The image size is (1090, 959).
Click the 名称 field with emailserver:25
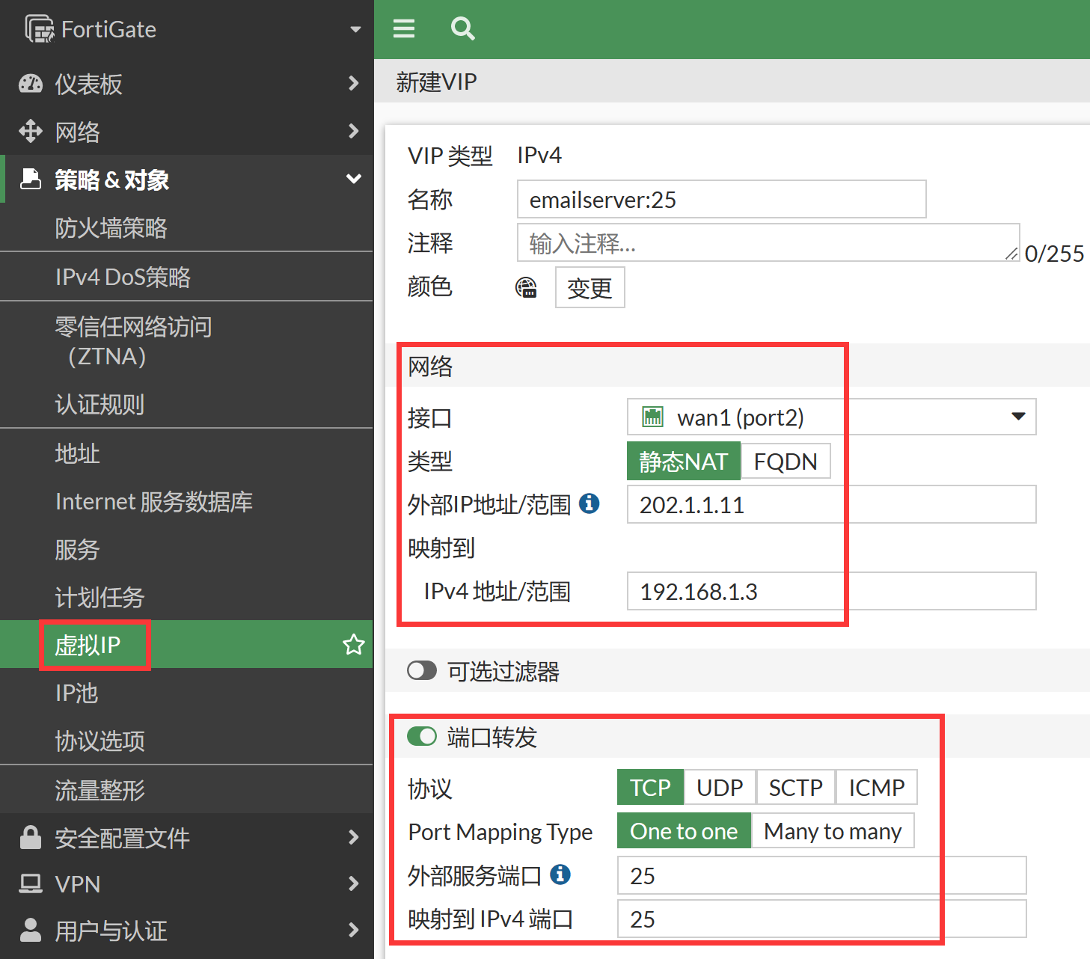[x=721, y=200]
